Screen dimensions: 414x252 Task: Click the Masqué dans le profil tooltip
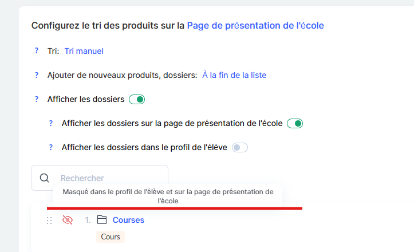pyautogui.click(x=168, y=196)
